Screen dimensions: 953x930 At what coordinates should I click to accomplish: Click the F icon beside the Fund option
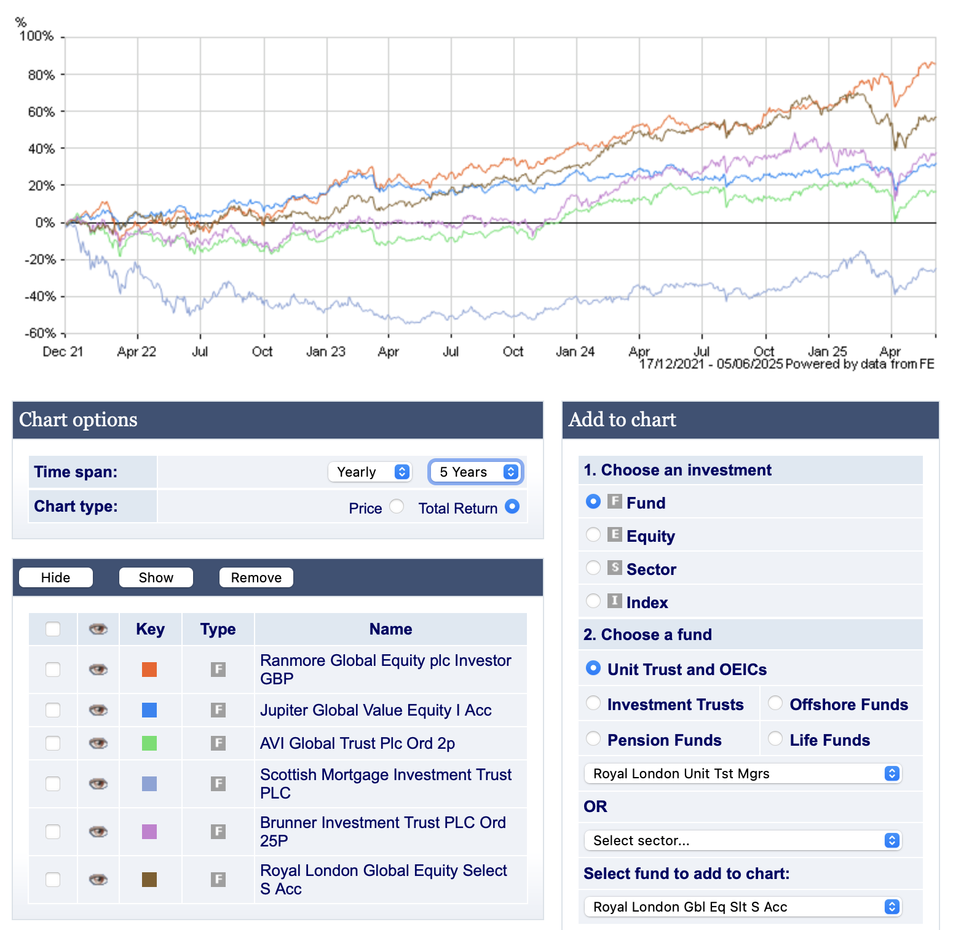615,501
